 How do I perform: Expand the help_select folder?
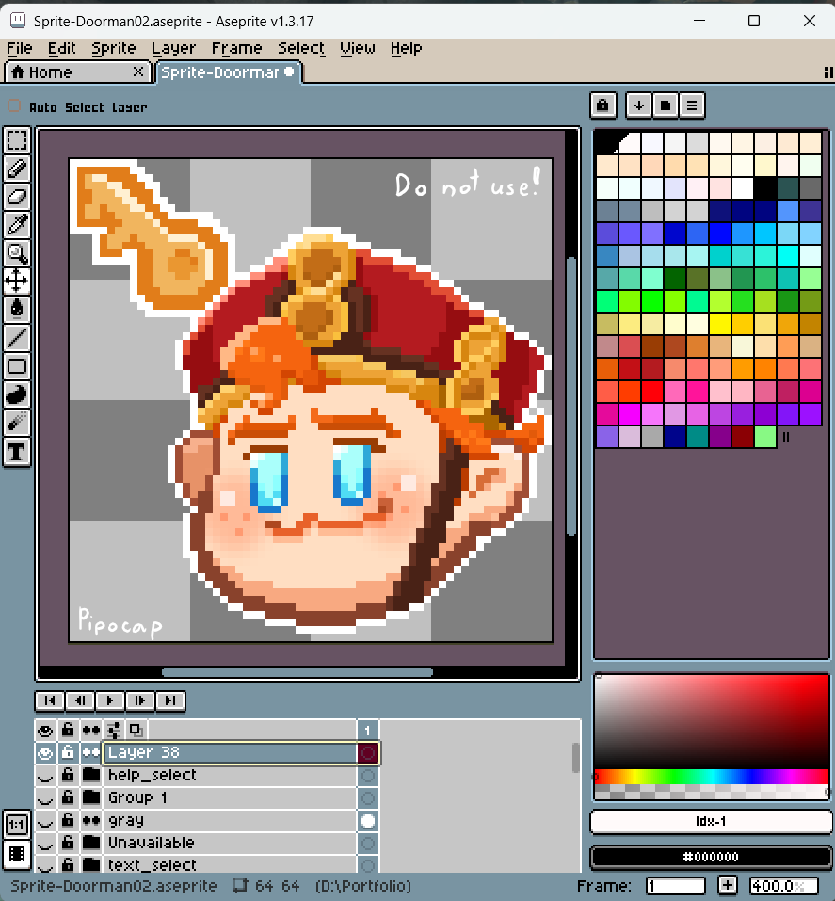coord(90,776)
